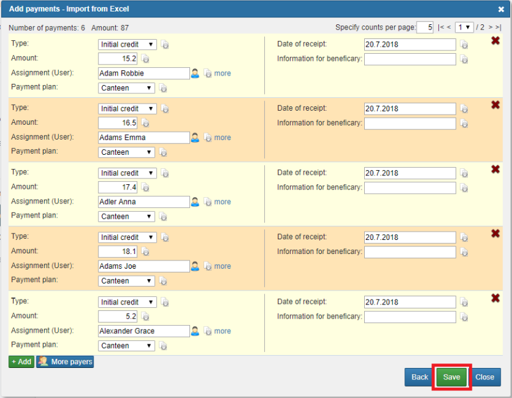Viewport: 512px width, 398px height.
Task: Open Payment plan dropdown for Adams Emma
Action: click(126, 152)
